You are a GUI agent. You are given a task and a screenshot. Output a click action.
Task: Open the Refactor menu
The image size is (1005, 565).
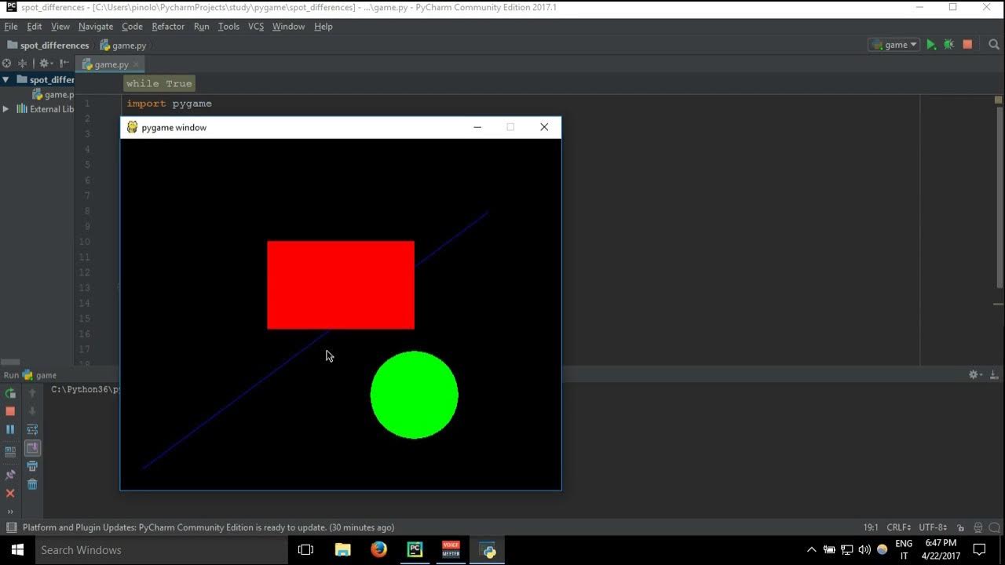[168, 26]
